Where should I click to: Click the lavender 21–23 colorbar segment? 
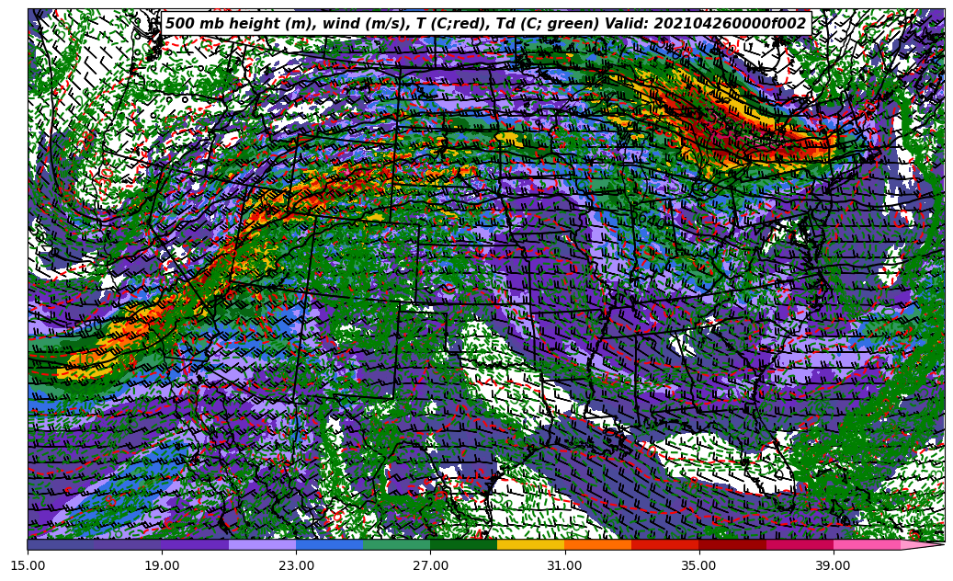click(262, 544)
